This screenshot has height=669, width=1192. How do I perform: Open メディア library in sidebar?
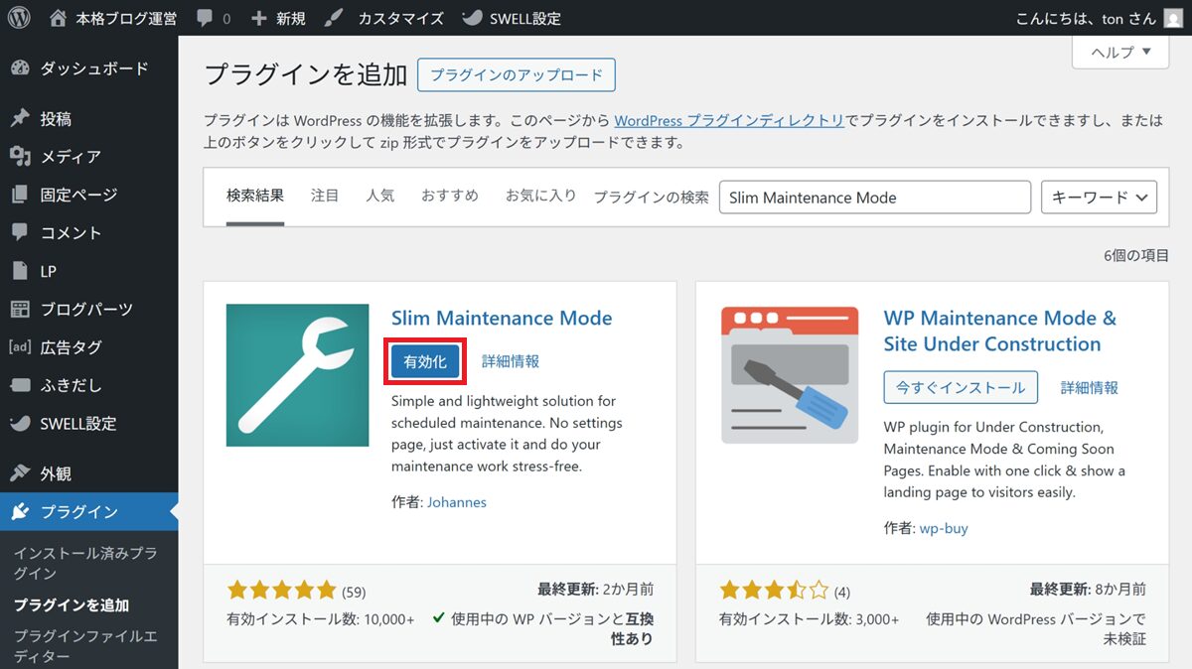(70, 157)
